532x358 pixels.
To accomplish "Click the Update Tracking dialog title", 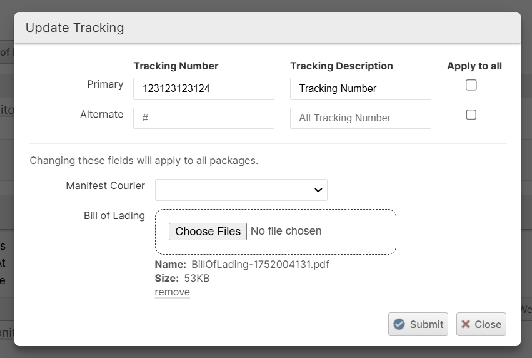I will (74, 28).
